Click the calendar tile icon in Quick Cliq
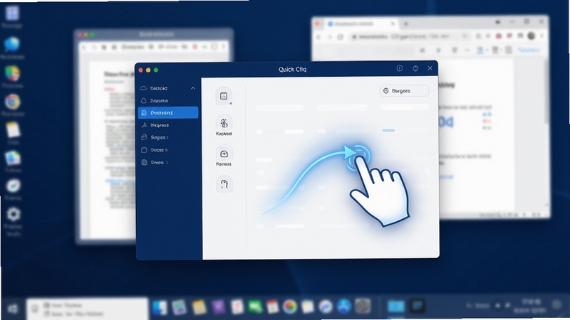This screenshot has height=320, width=570. point(224,96)
